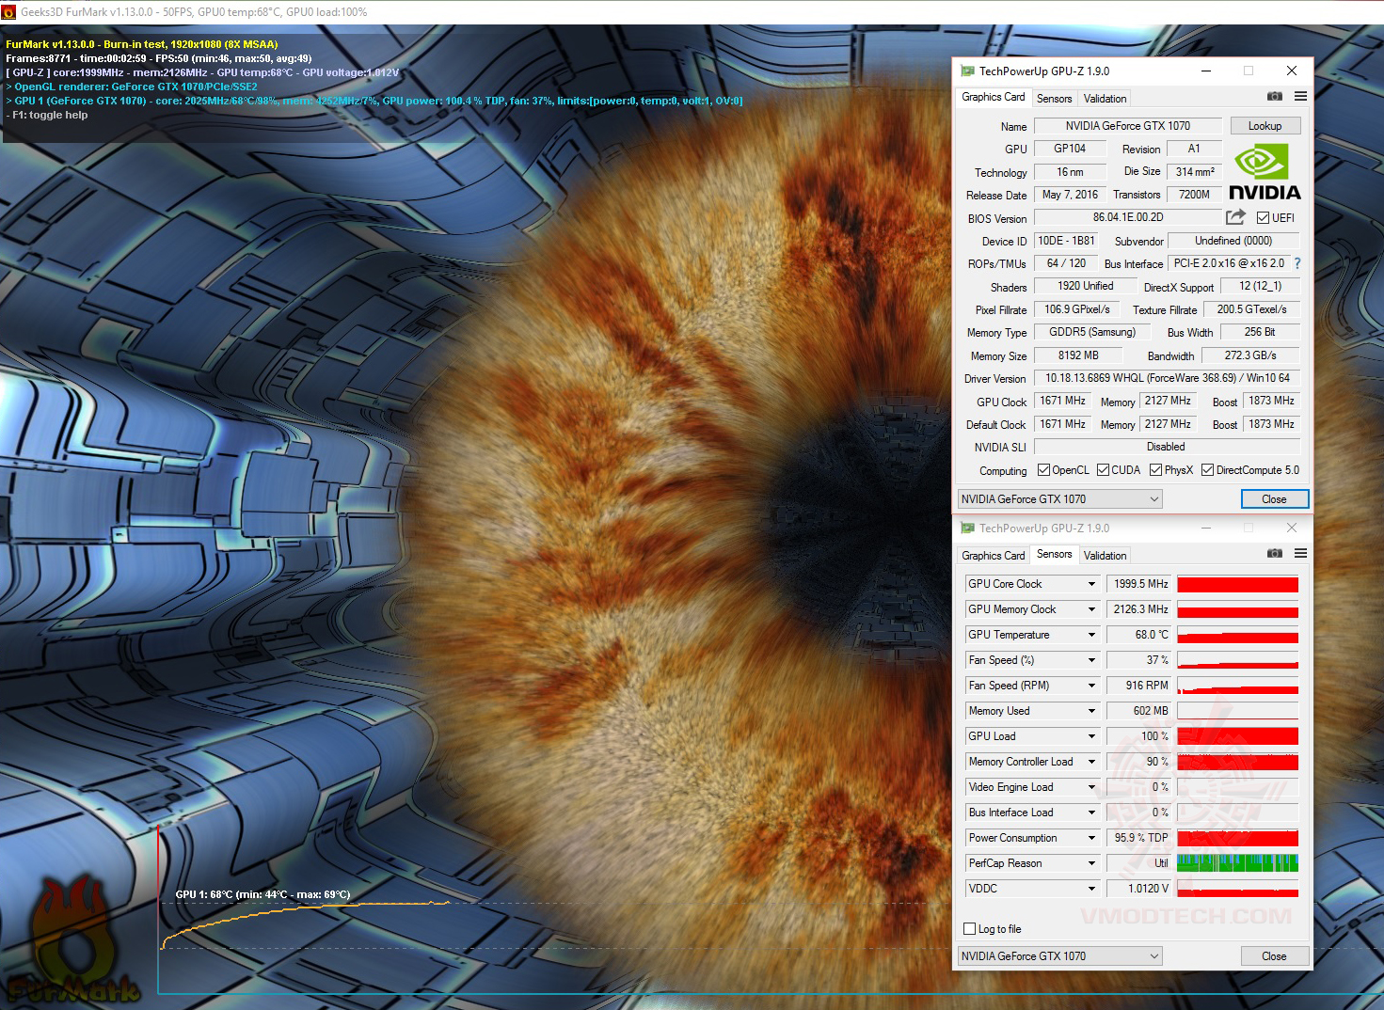The width and height of the screenshot is (1384, 1010).
Task: Click the PerfCap Reason green and blue graph
Action: (1237, 863)
